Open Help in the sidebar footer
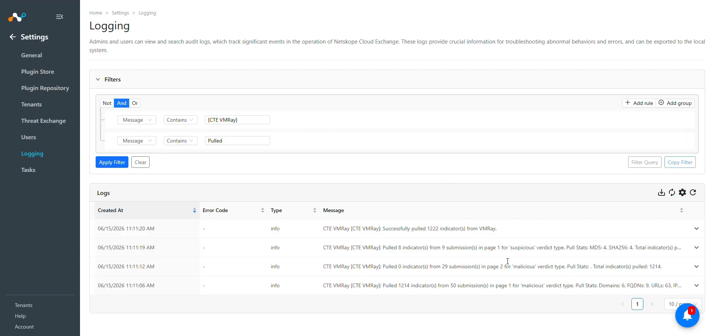 pyautogui.click(x=20, y=316)
